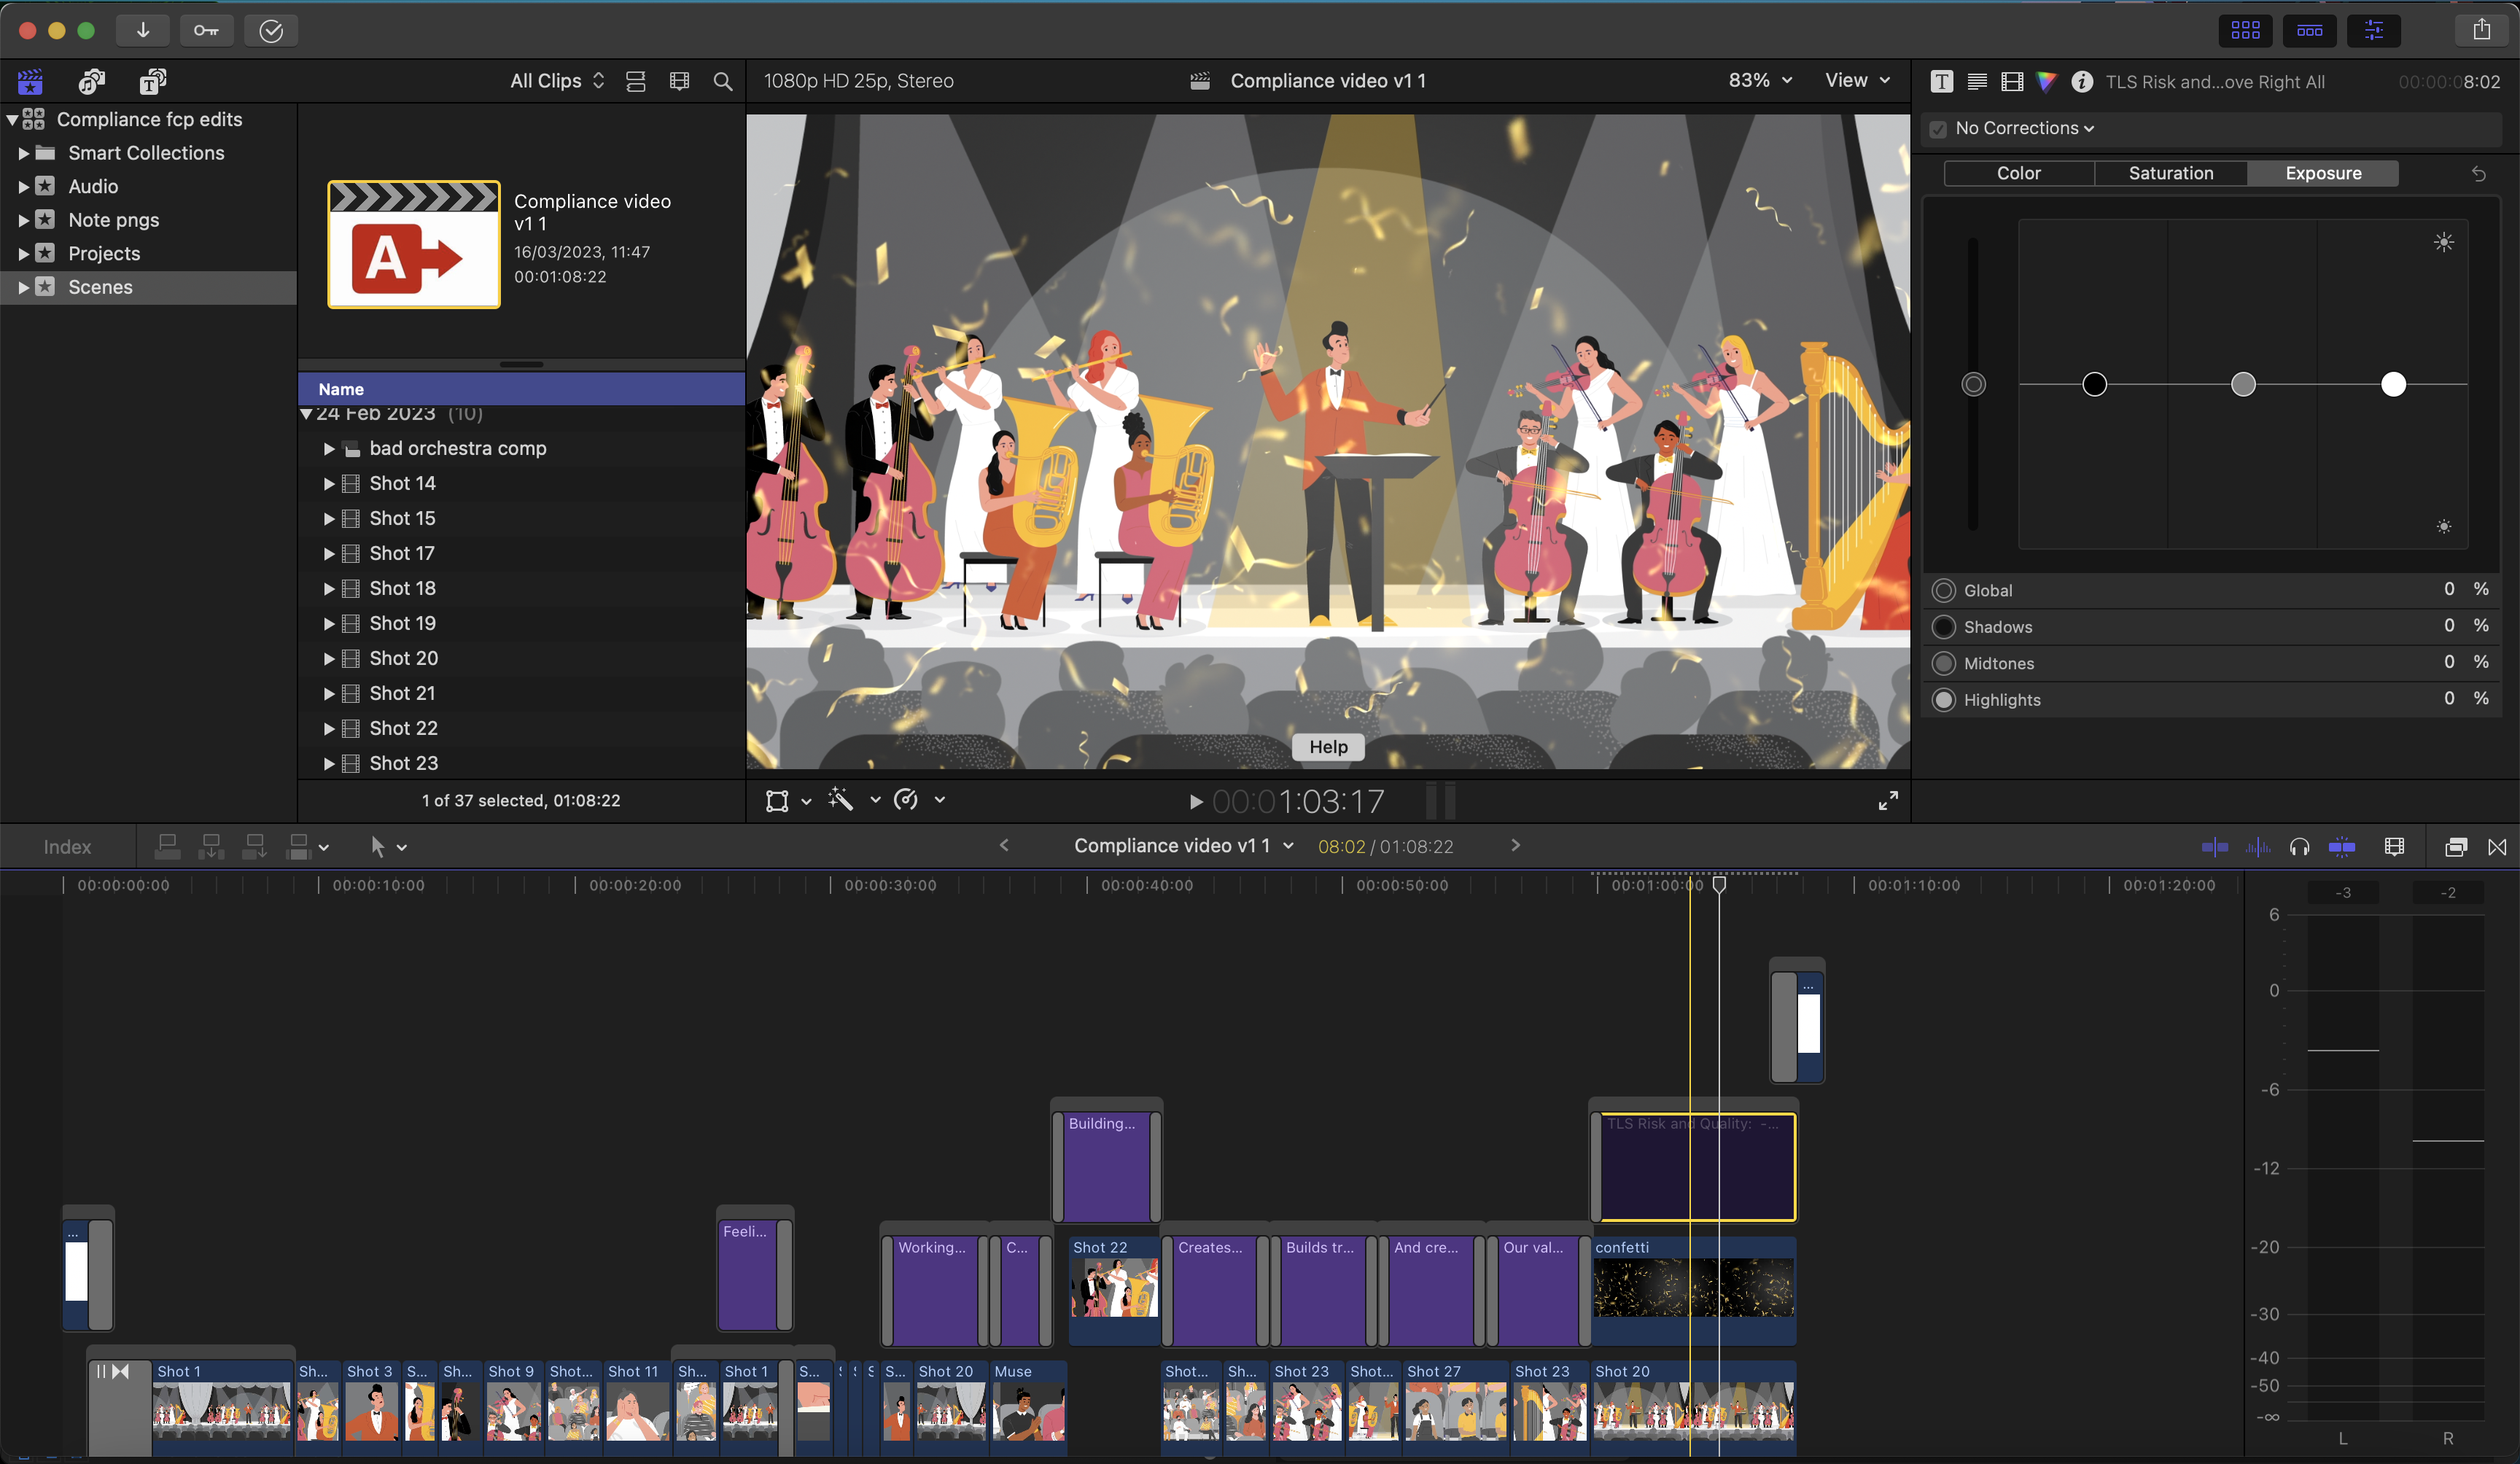Click the Help button in viewer
Image resolution: width=2520 pixels, height=1464 pixels.
(x=1328, y=744)
